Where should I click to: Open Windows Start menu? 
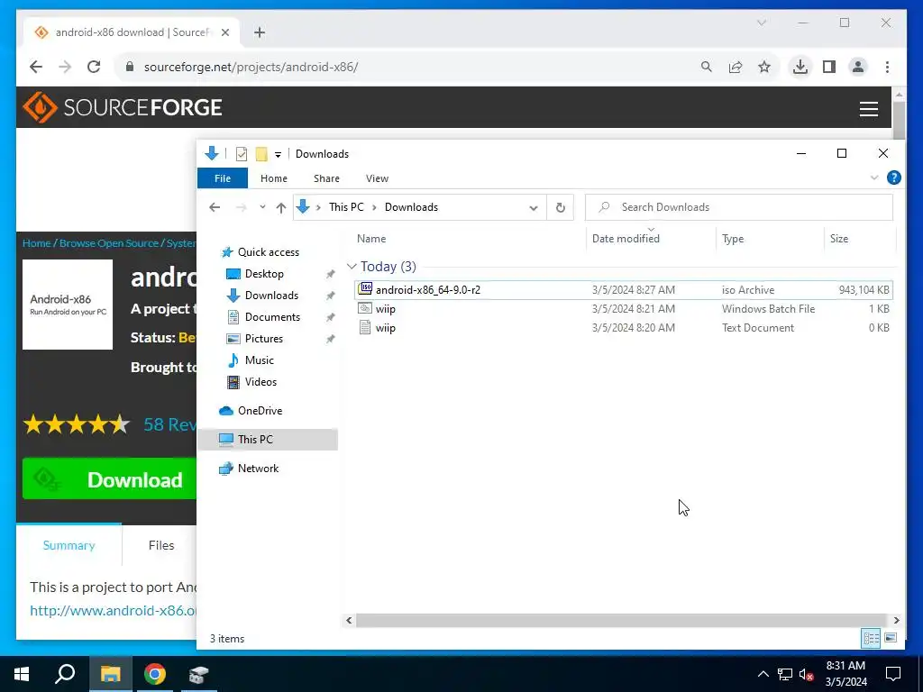[22, 674]
